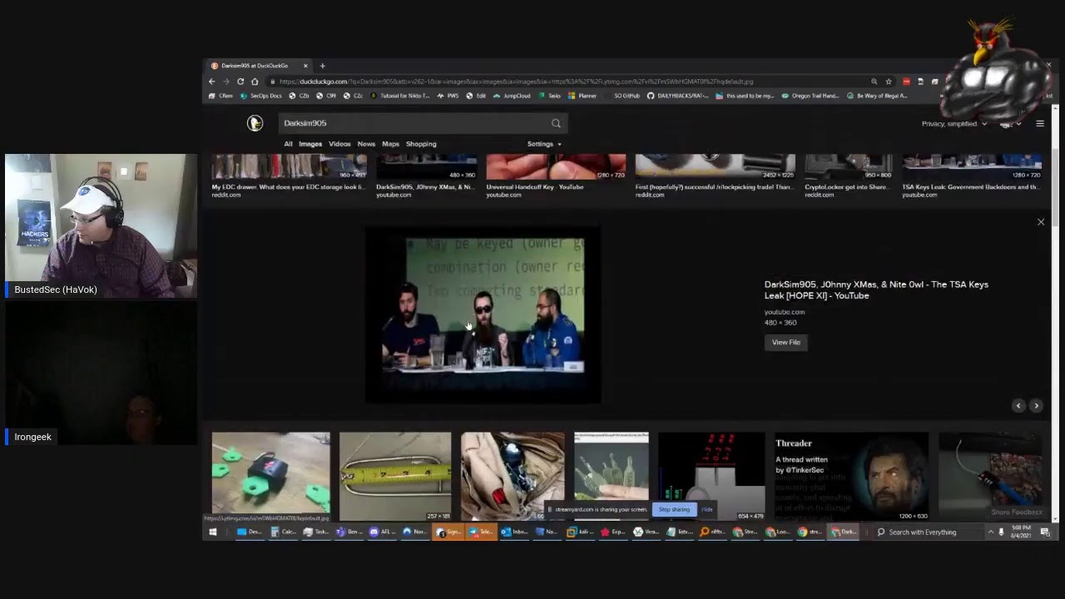
Task: Open the JumpCloud bookmark
Action: (512, 96)
